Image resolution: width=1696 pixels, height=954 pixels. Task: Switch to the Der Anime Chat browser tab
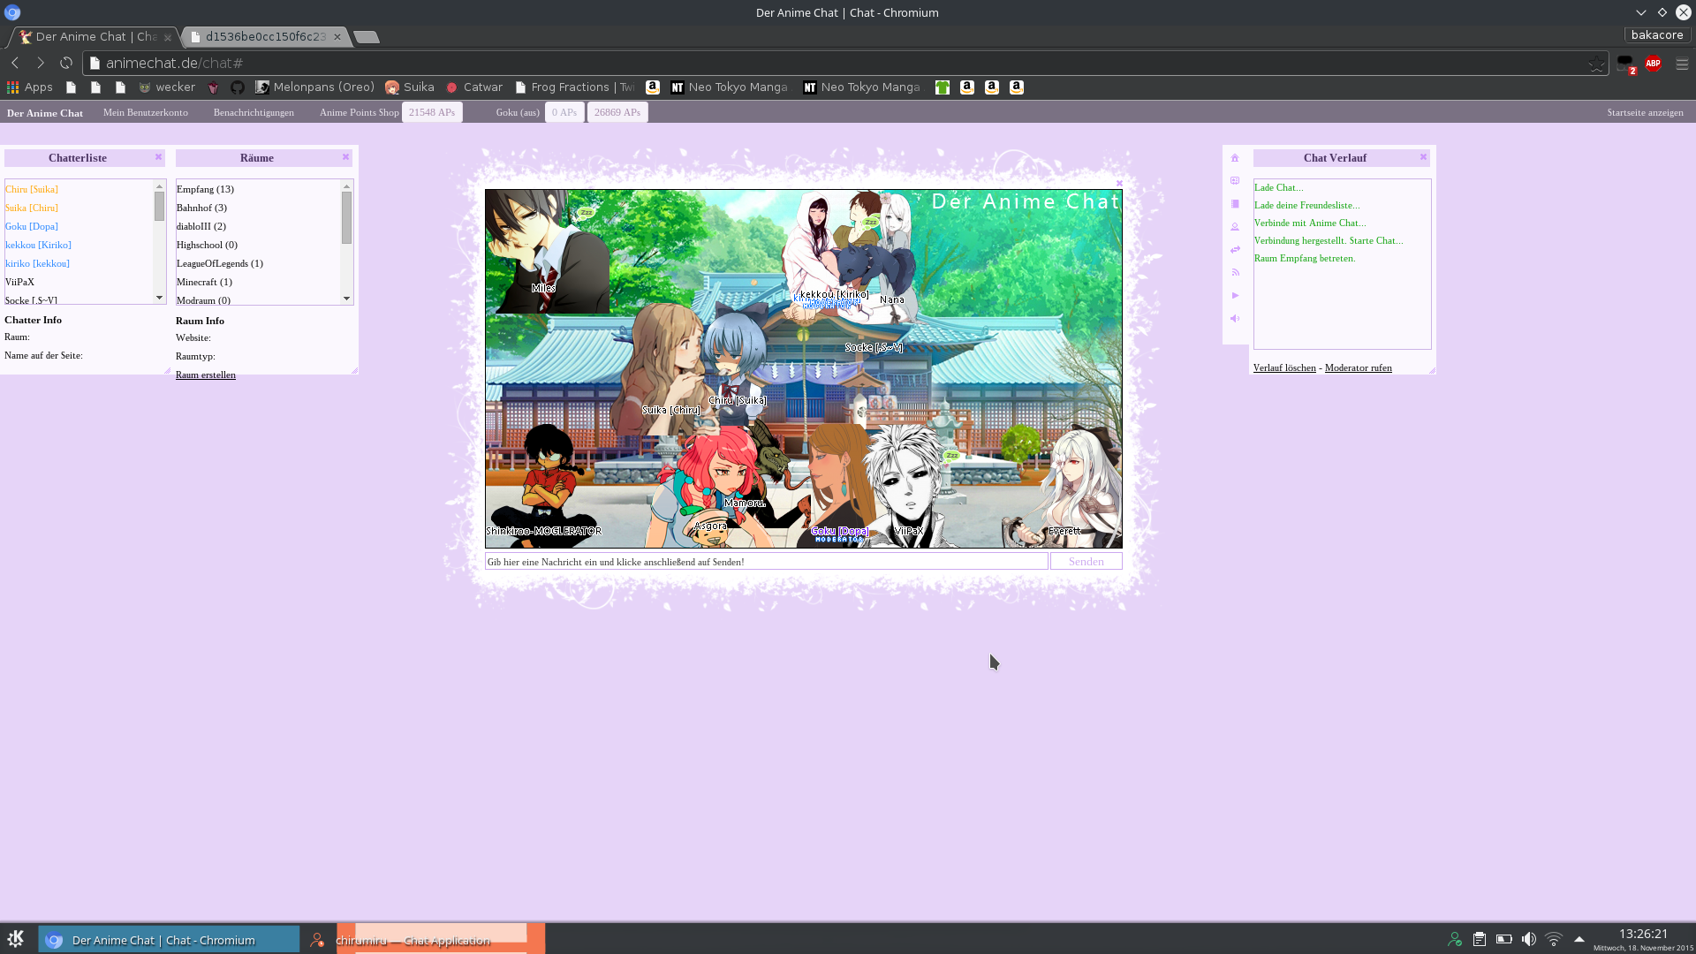pyautogui.click(x=95, y=37)
